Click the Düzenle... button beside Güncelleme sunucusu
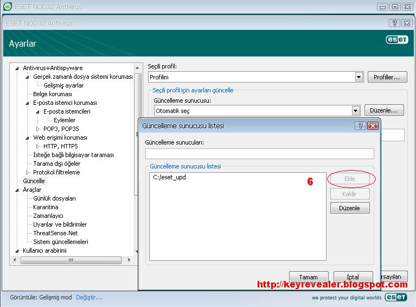The image size is (416, 307). click(x=384, y=110)
